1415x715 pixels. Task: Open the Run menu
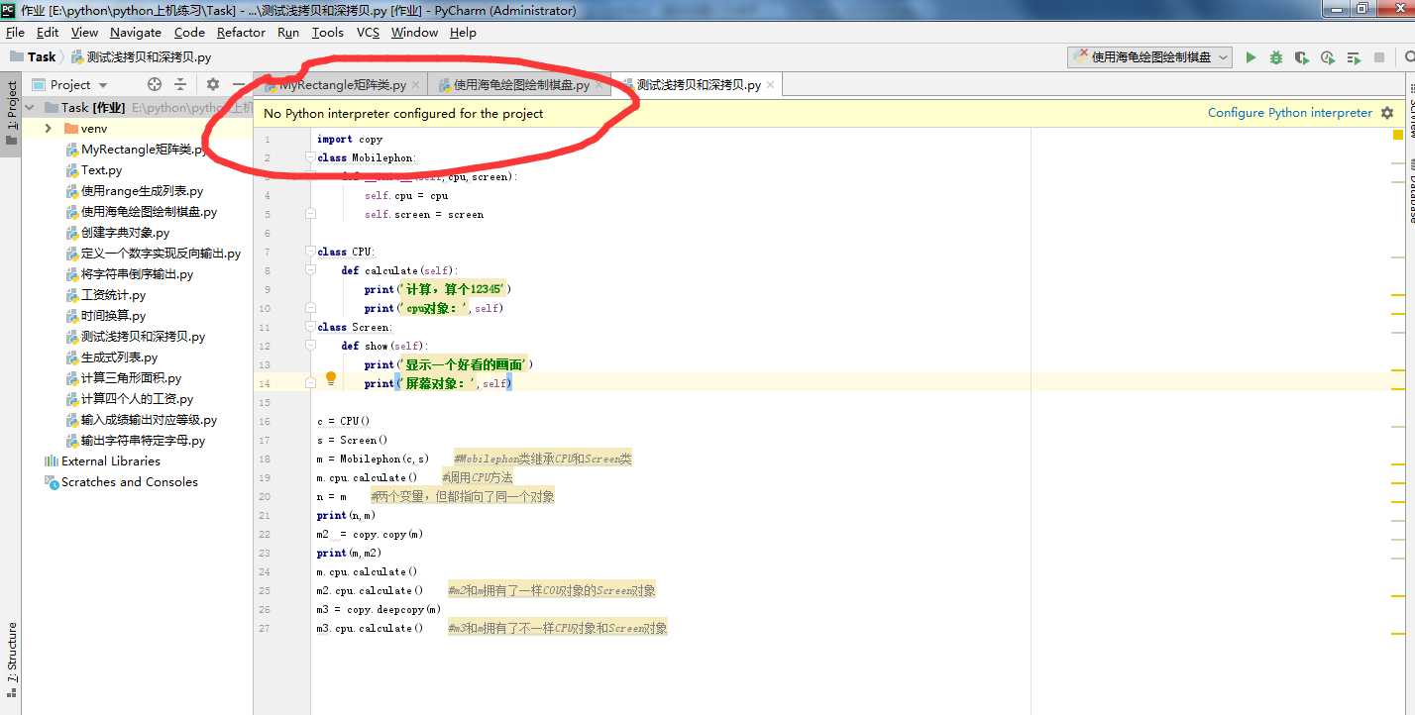(x=288, y=32)
